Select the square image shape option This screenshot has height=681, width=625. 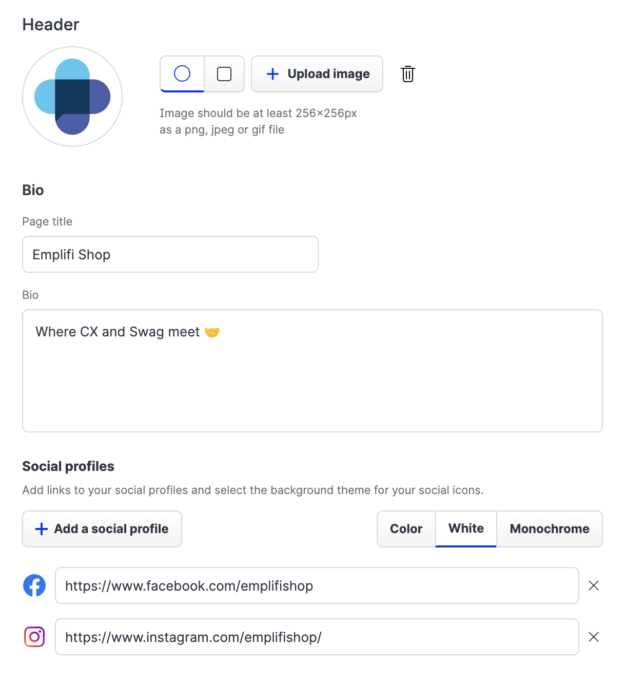click(224, 74)
